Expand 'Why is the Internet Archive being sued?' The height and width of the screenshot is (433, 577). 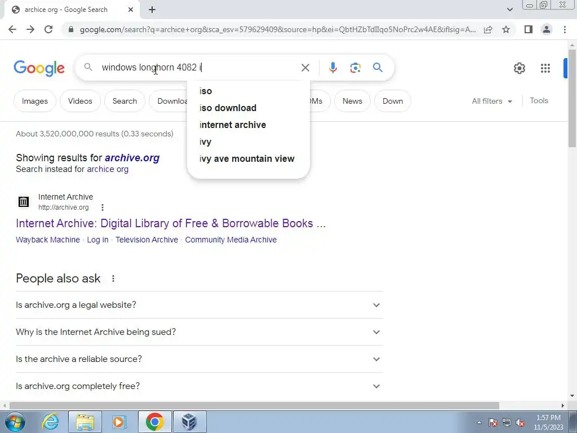[x=199, y=332]
